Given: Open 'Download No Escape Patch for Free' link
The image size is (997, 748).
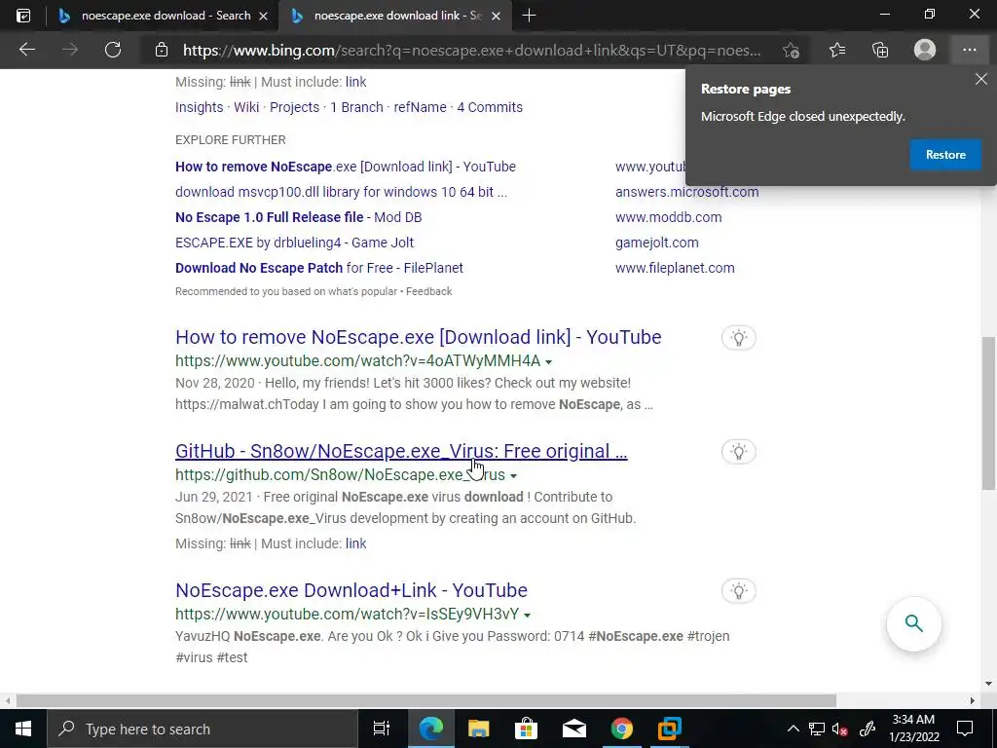Looking at the screenshot, I should (x=319, y=269).
